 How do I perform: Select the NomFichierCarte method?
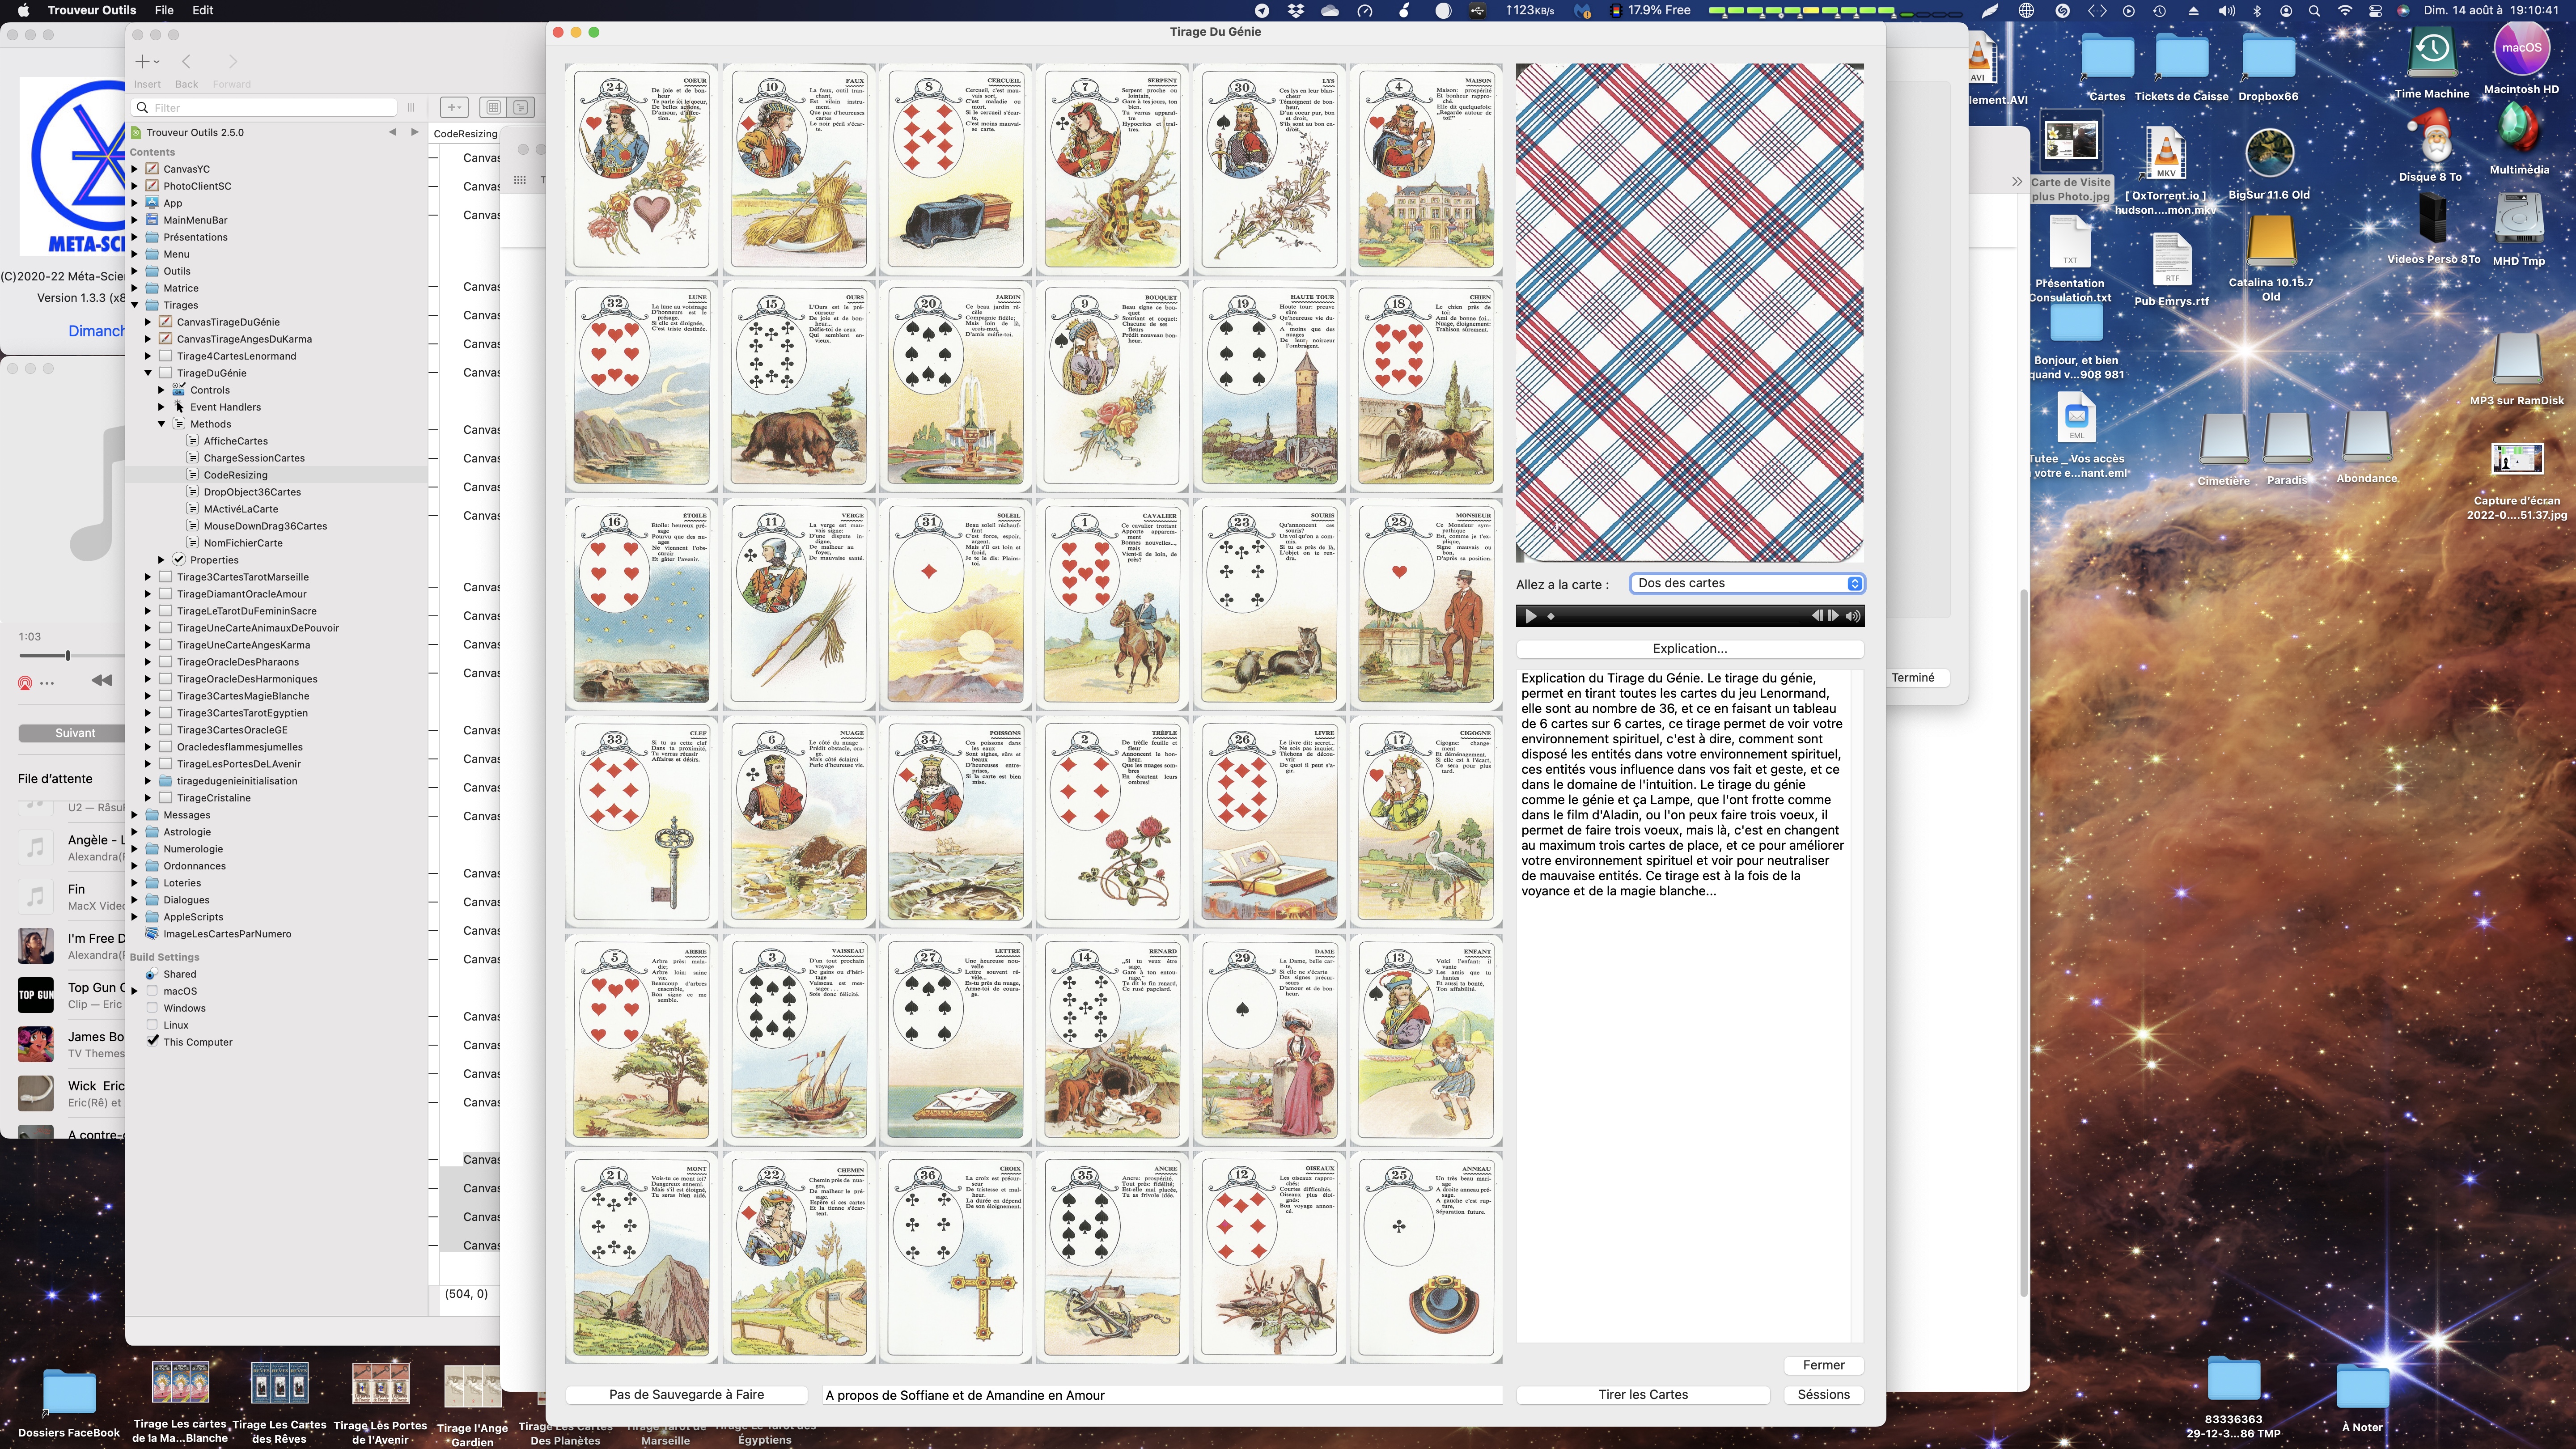click(243, 543)
